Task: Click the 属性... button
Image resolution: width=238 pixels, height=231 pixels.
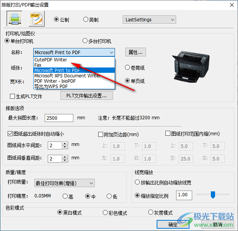Action: (136, 52)
